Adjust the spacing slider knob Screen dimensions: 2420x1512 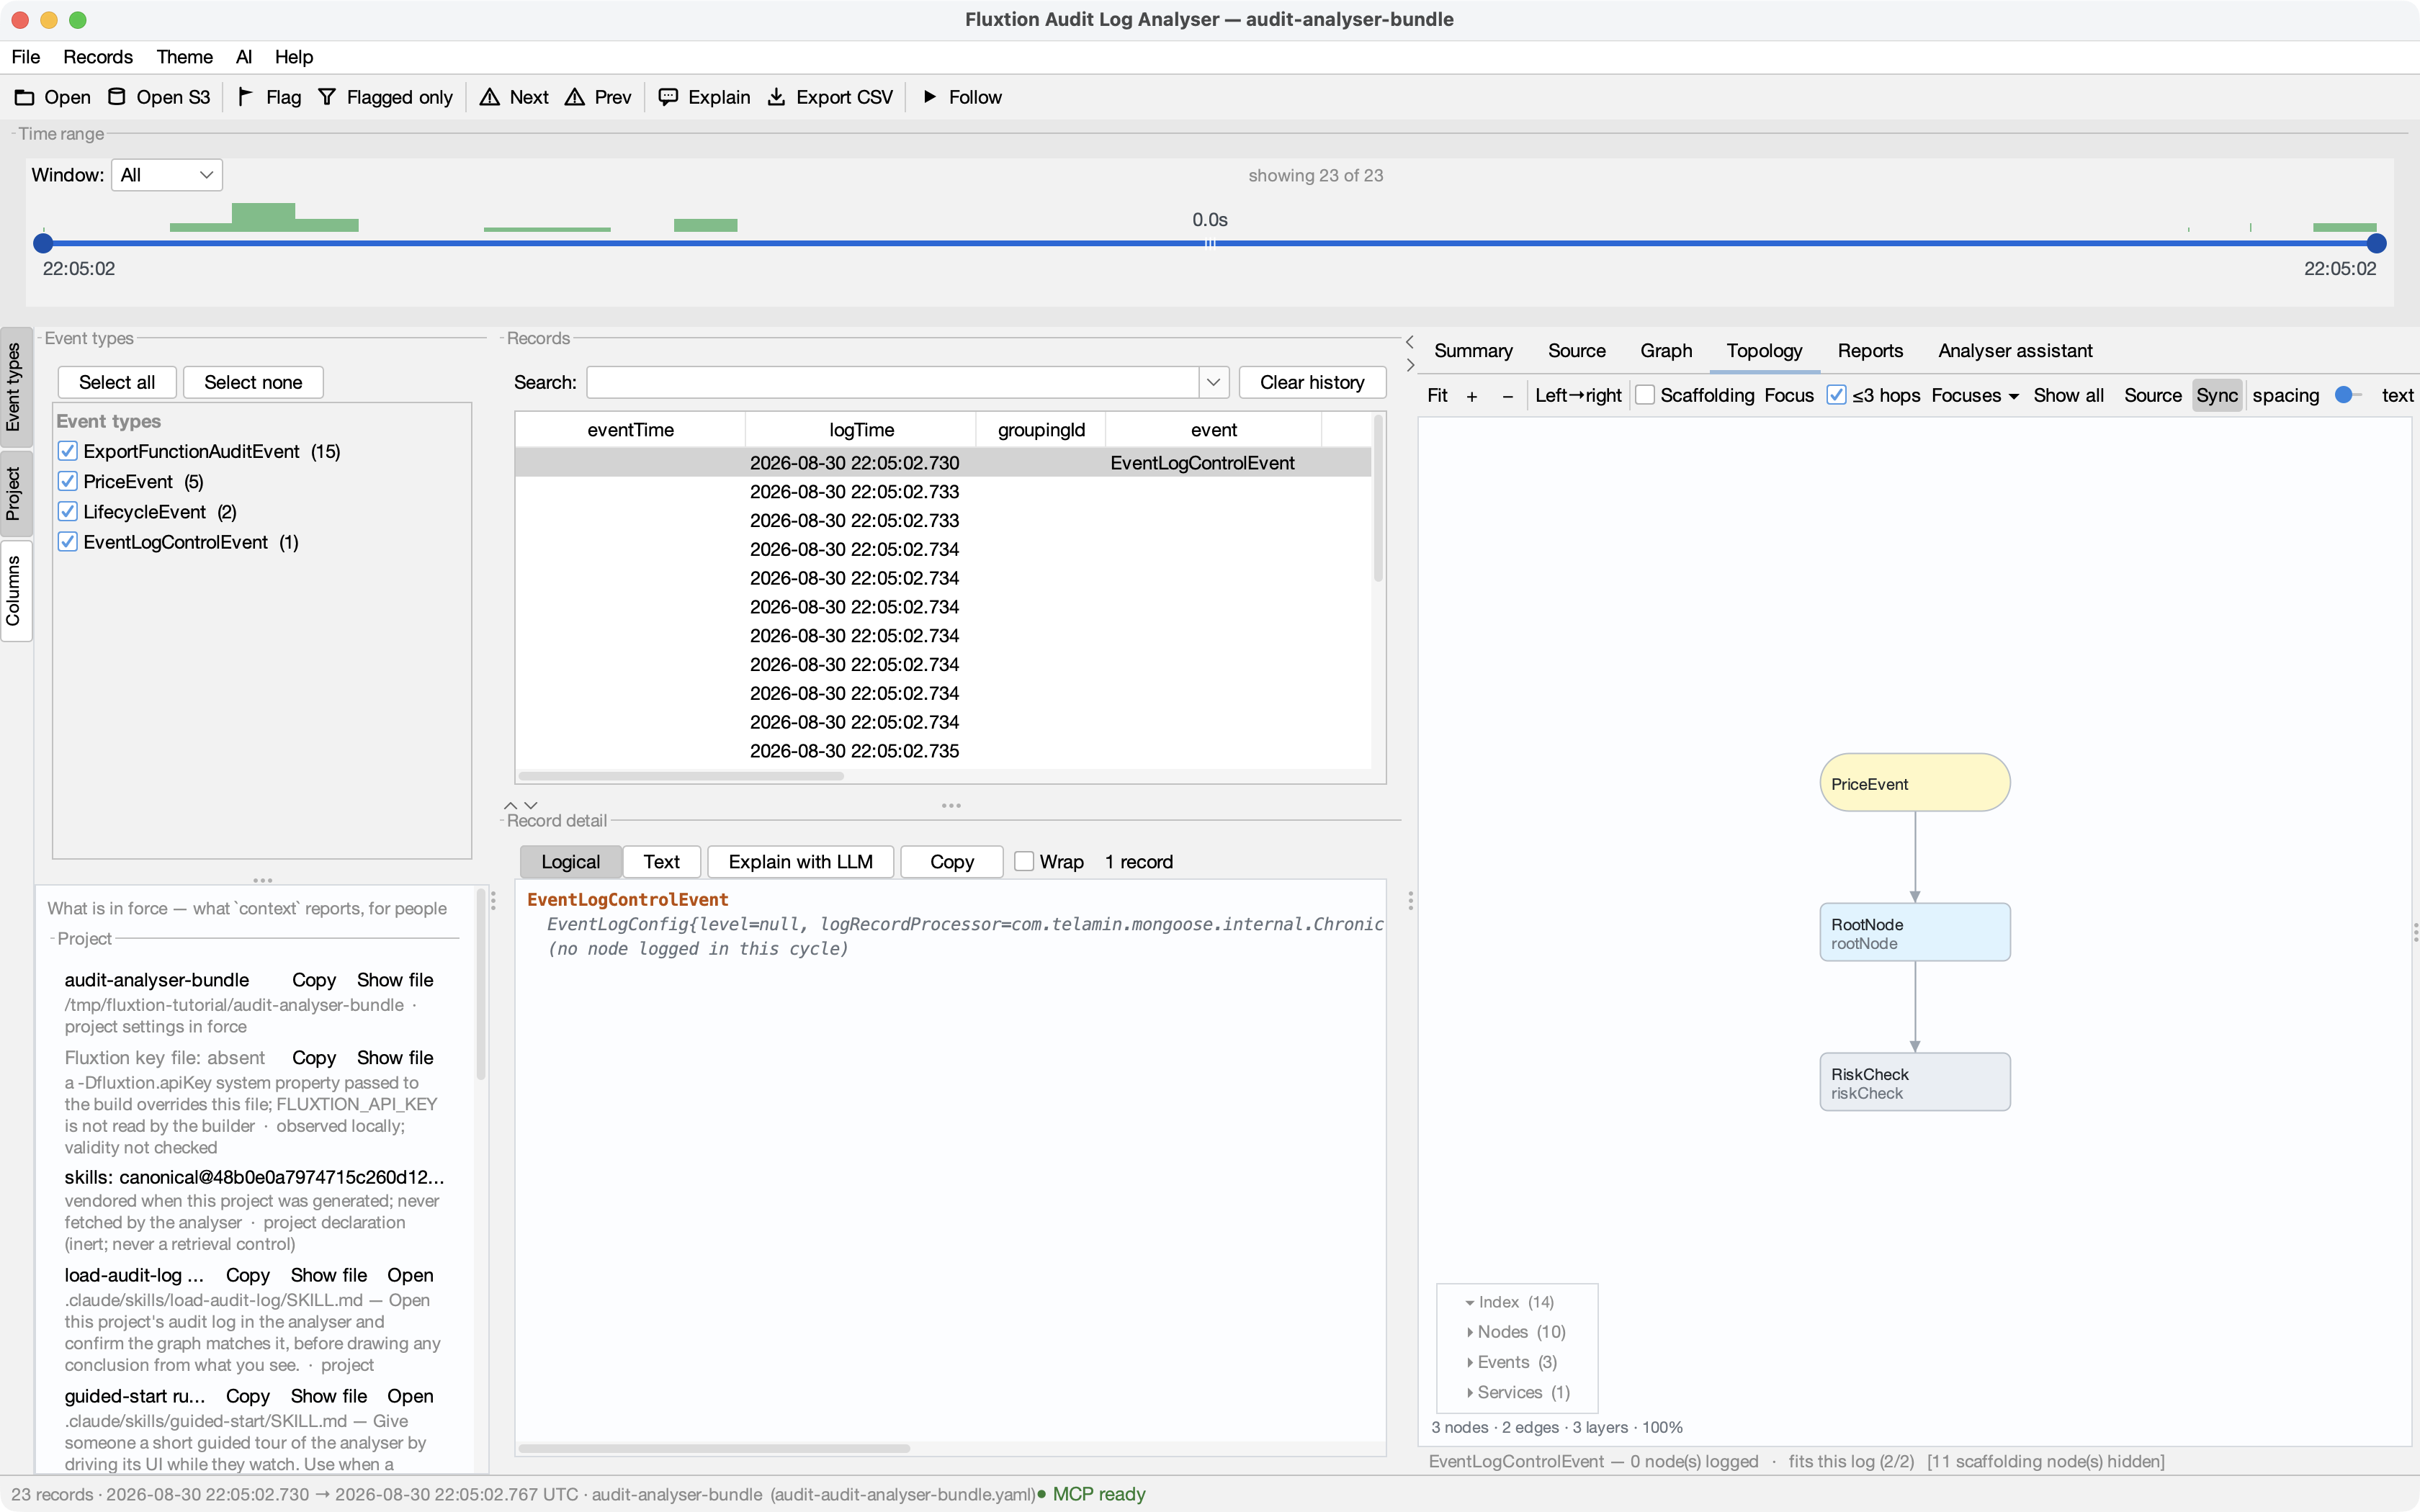pos(2343,395)
